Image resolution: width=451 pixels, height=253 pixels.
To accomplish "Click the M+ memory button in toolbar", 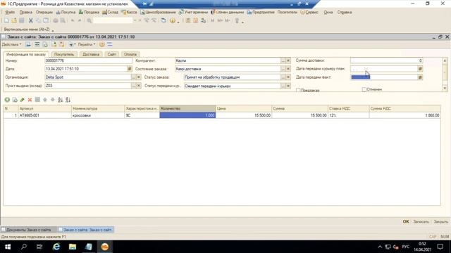I will click(x=220, y=20).
